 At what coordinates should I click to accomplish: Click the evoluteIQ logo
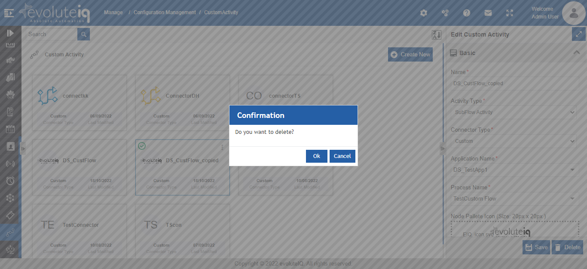pyautogui.click(x=54, y=13)
